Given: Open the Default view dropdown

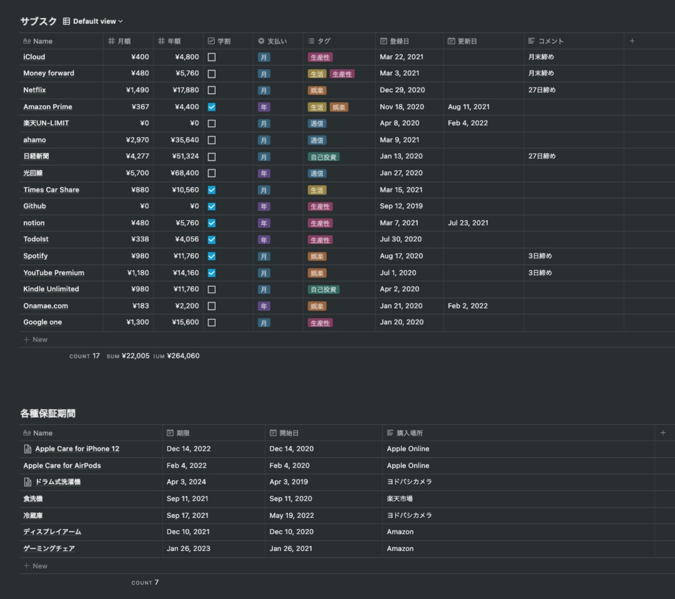Looking at the screenshot, I should pyautogui.click(x=98, y=21).
